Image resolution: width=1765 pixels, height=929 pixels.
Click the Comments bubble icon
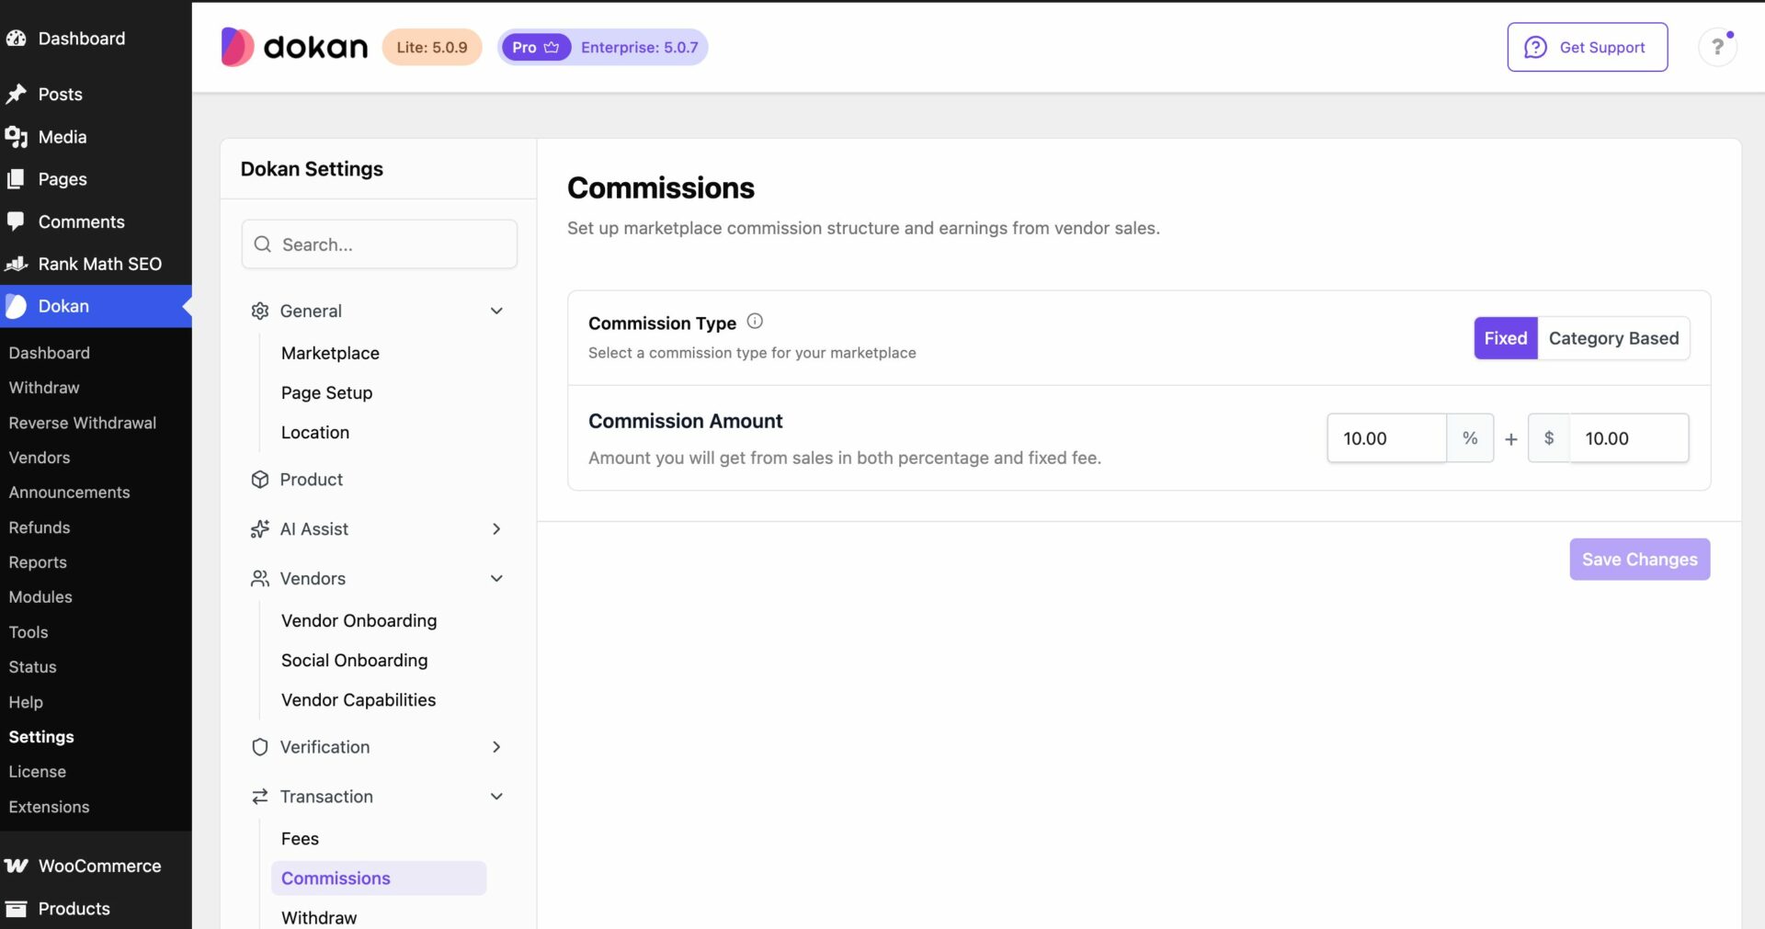point(16,221)
